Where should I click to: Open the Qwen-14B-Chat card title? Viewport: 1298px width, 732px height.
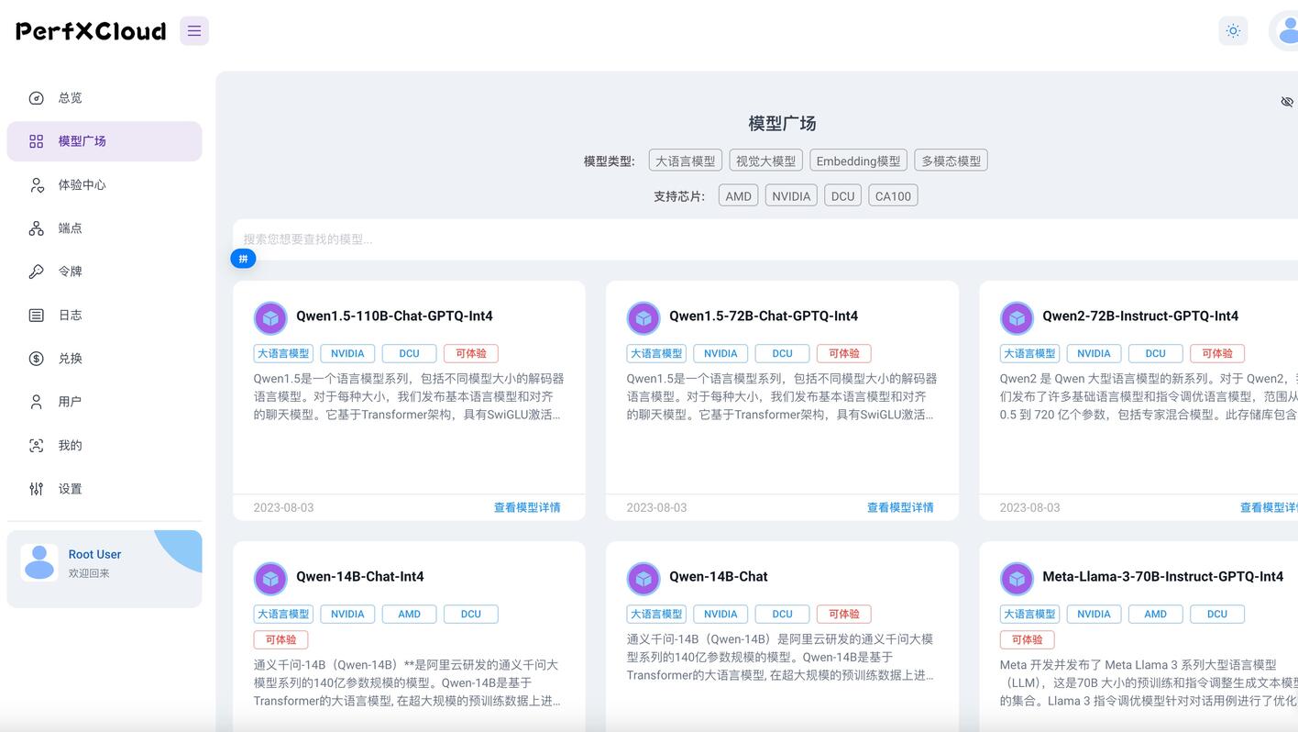(719, 576)
